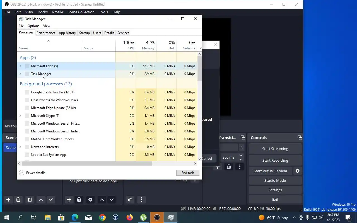Show hidden system tray icons chevron
The image size is (357, 223).
coord(294,218)
